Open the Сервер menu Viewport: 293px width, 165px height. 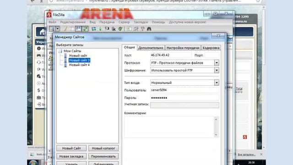coord(124,22)
